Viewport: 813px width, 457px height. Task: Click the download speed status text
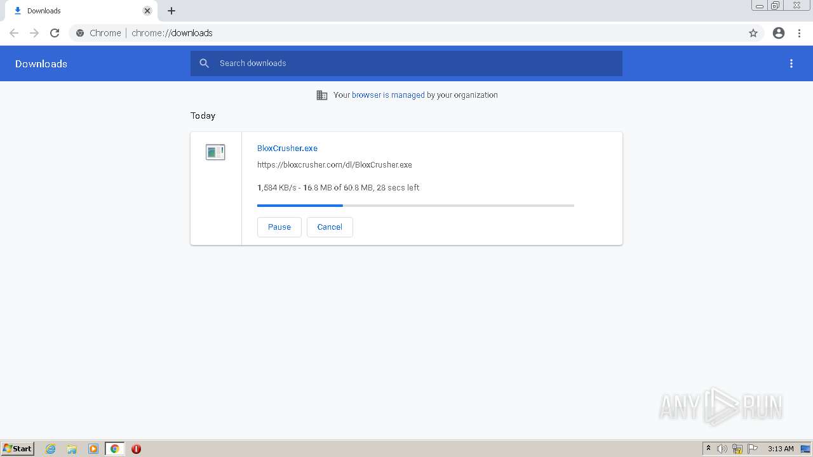tap(338, 188)
